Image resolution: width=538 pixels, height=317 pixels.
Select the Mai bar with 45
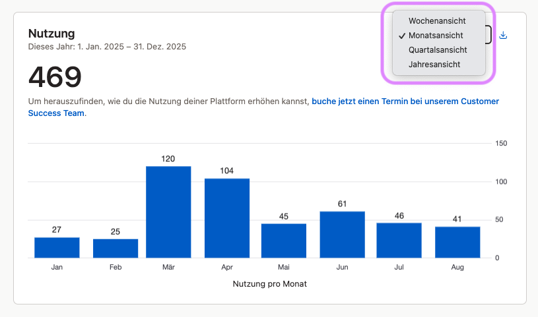[x=284, y=241]
